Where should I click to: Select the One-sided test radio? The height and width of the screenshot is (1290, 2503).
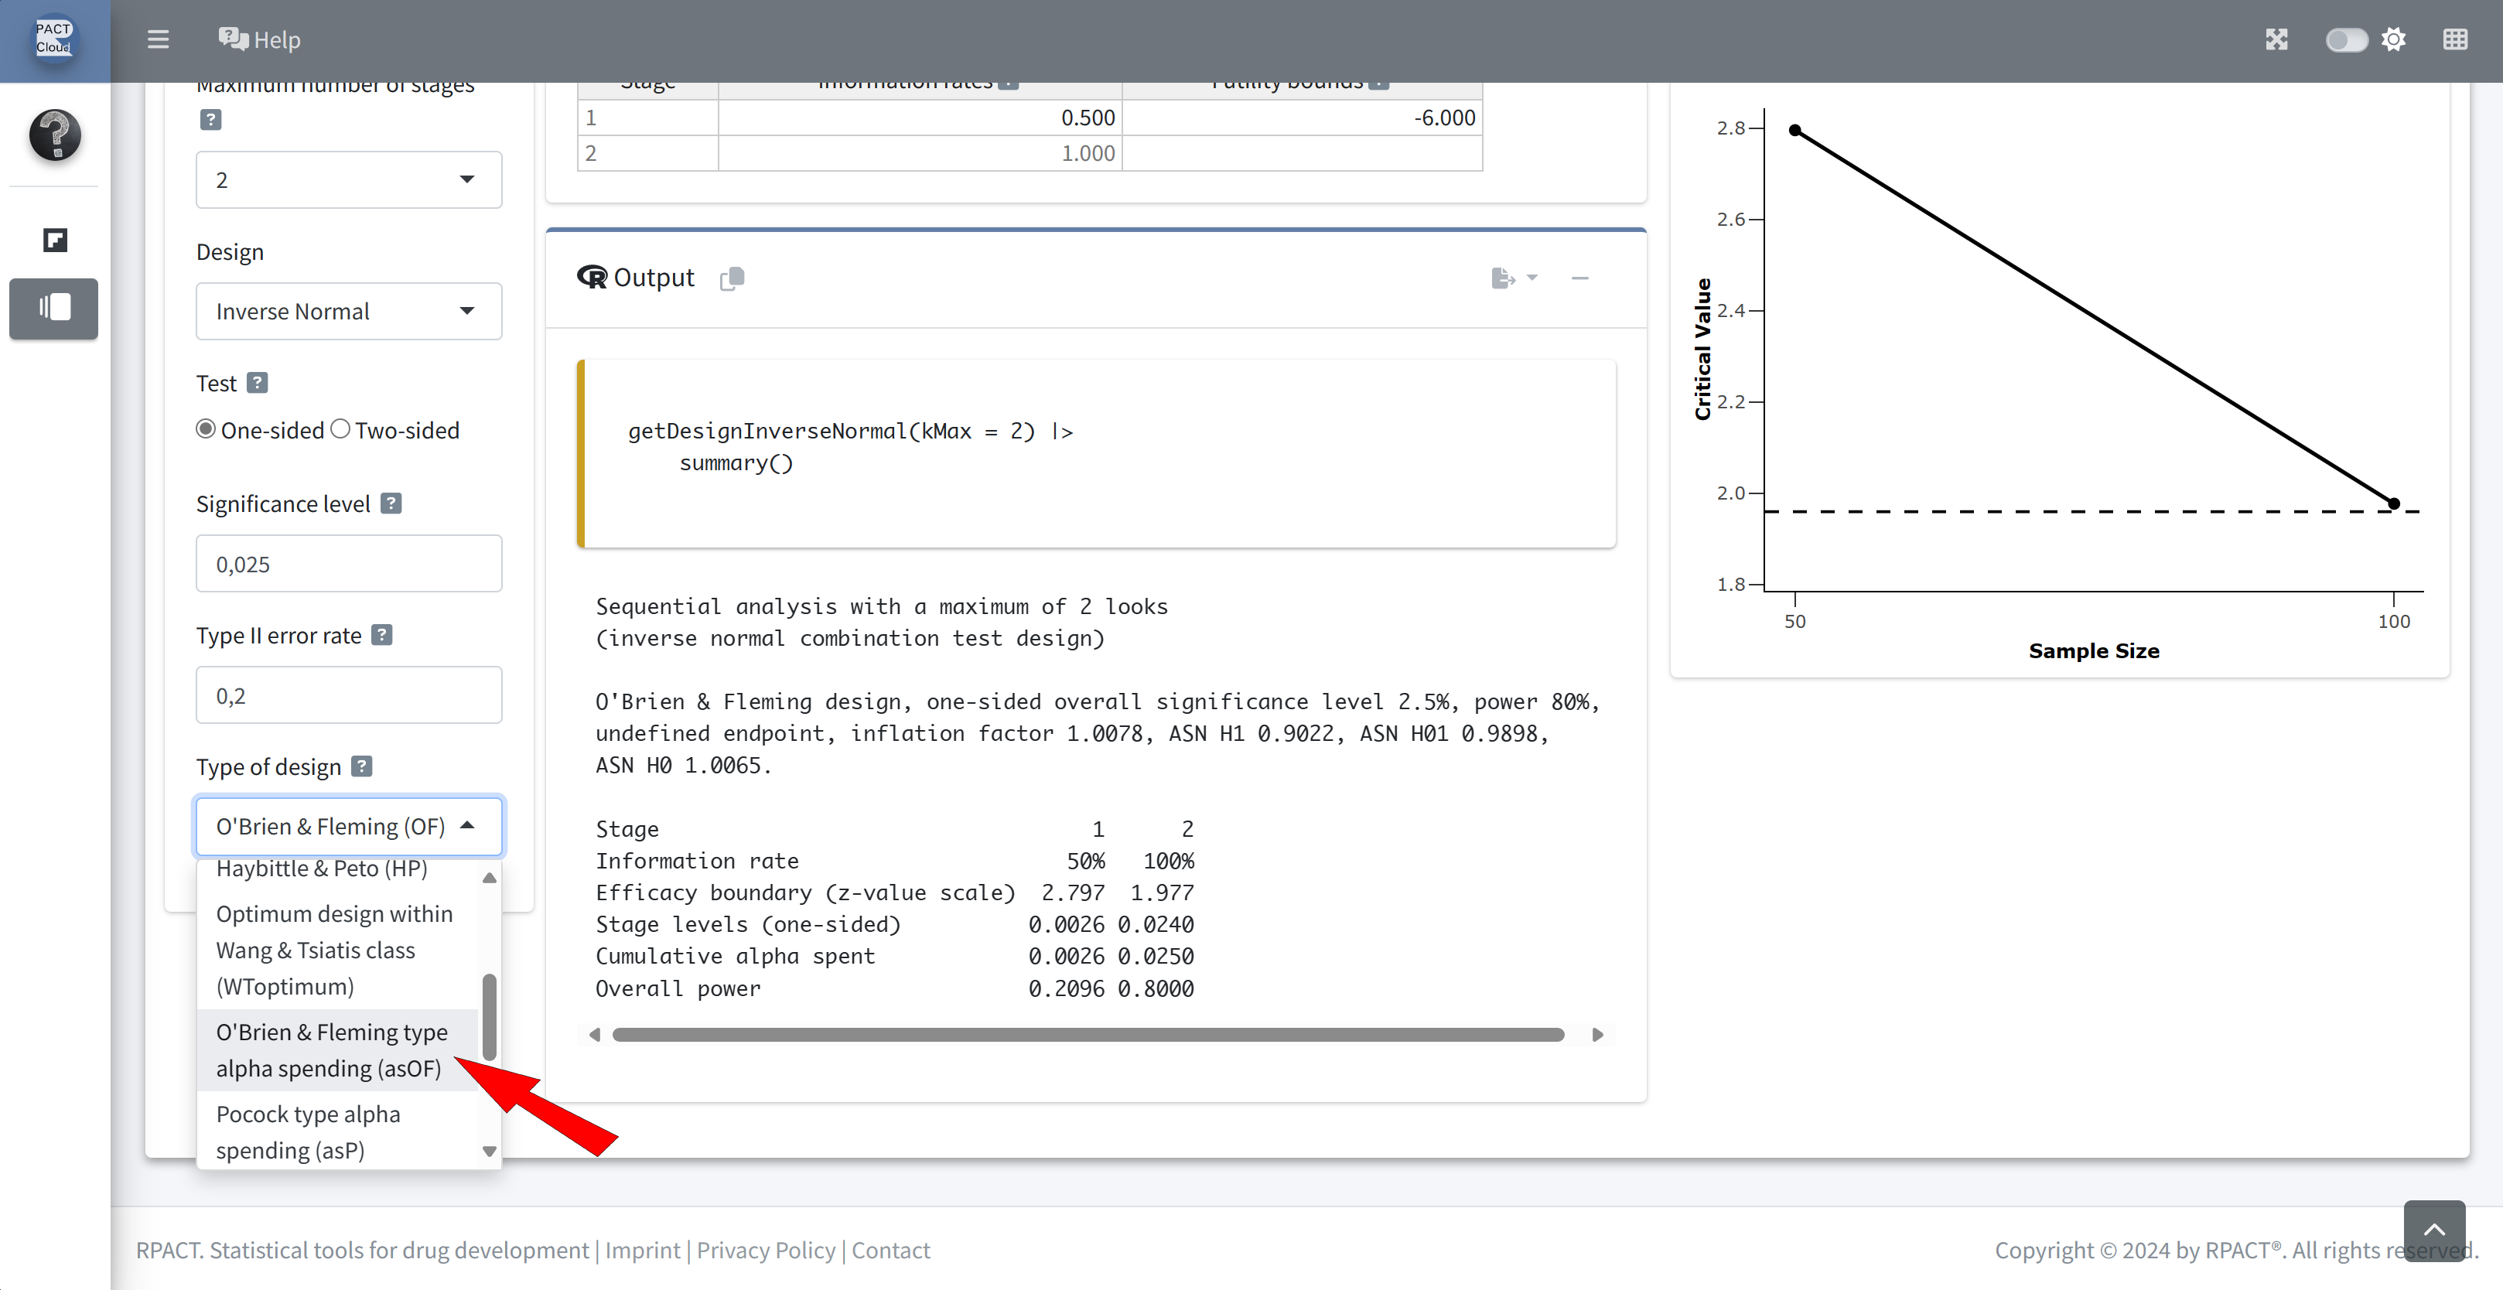click(206, 429)
